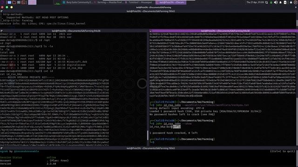Click the lock screen padlock icon
Image resolution: width=298 pixels, height=167 pixels.
pyautogui.click(x=291, y=2)
